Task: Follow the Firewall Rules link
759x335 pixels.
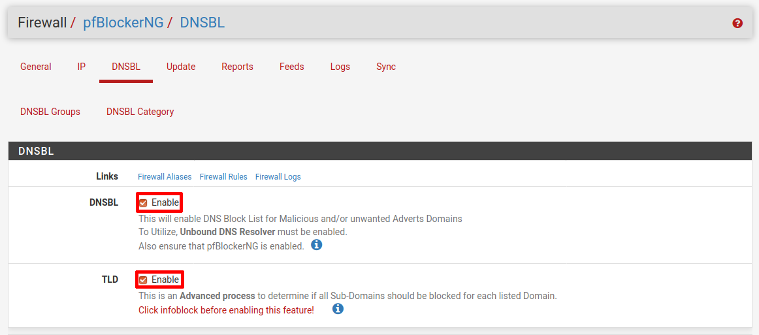Action: 223,177
